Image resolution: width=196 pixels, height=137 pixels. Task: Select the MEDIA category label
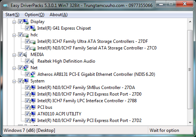point(37,55)
